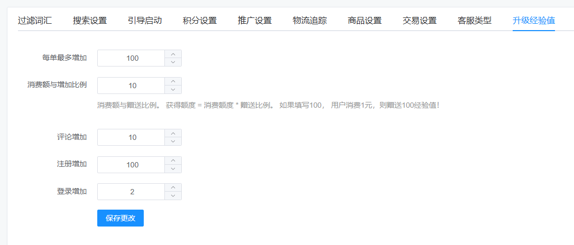The height and width of the screenshot is (245, 574).
Task: Open the 推广设置 tab
Action: (255, 21)
